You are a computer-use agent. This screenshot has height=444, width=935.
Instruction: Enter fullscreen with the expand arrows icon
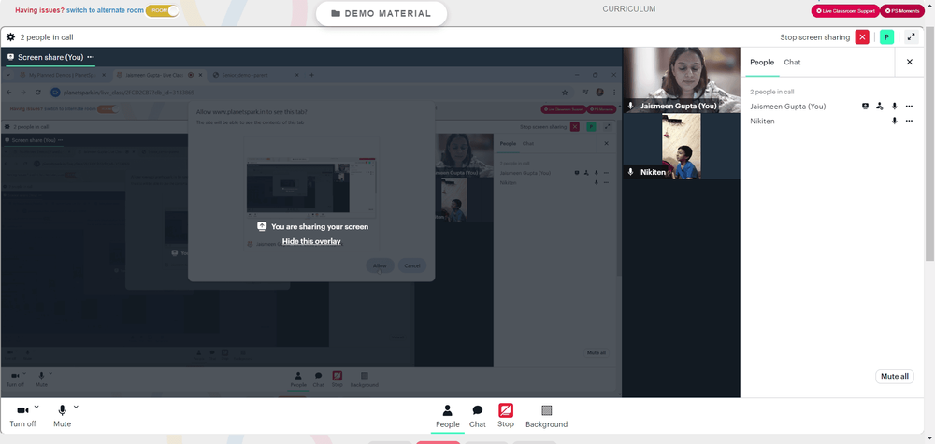pos(911,37)
